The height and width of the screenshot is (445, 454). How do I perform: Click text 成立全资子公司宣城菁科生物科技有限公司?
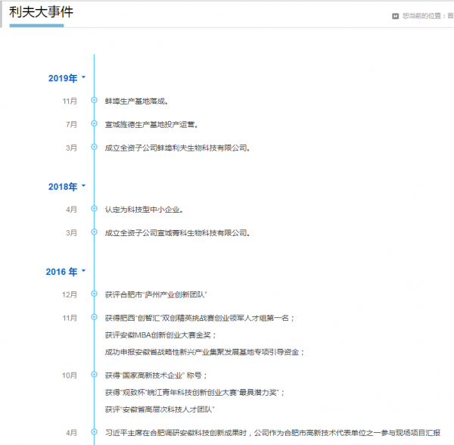(177, 233)
